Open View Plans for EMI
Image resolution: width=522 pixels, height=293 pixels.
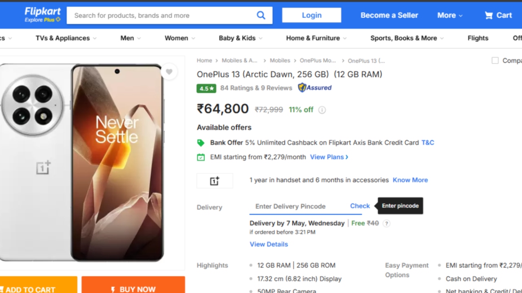click(x=329, y=157)
